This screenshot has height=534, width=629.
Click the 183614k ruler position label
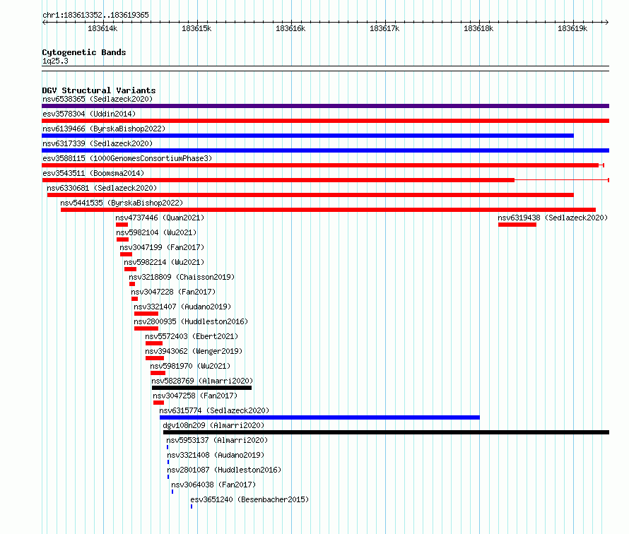102,28
